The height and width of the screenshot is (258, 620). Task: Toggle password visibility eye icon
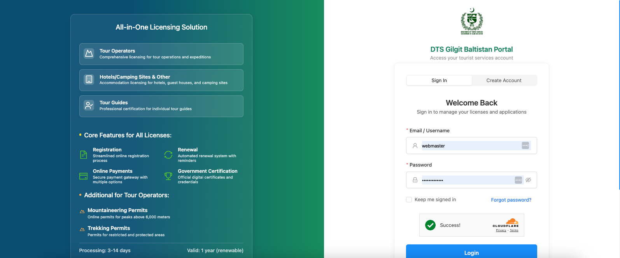point(528,180)
